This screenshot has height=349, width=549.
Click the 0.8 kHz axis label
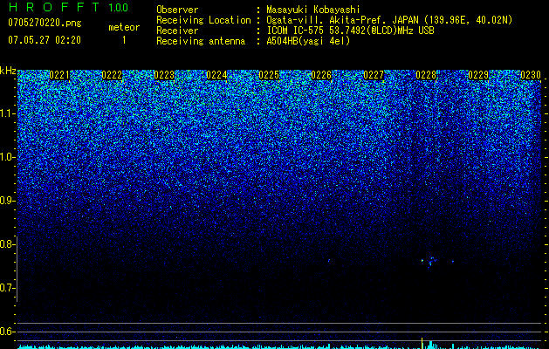point(7,244)
